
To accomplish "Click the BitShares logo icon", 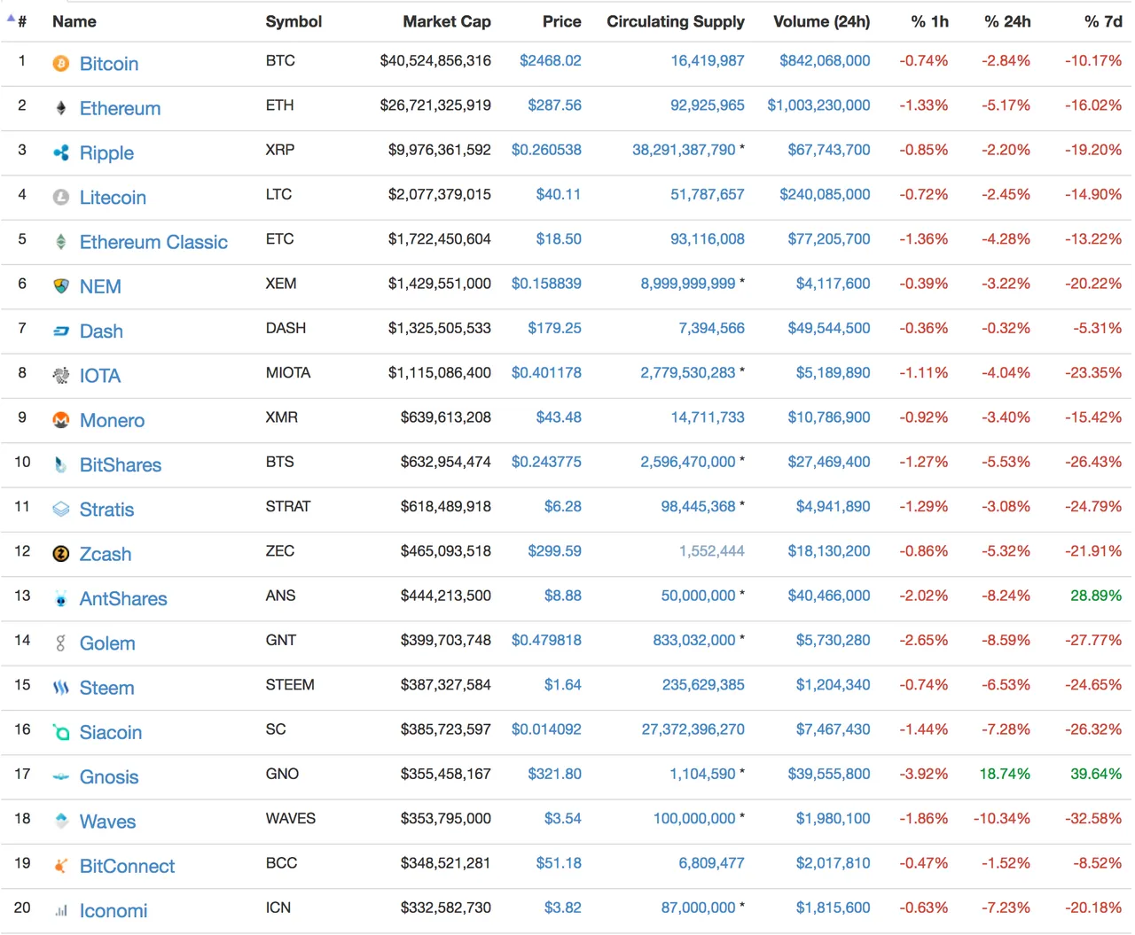I will (x=61, y=465).
